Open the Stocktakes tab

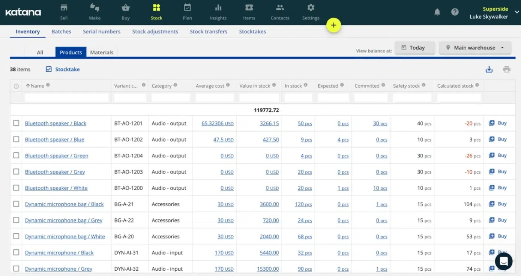click(252, 31)
